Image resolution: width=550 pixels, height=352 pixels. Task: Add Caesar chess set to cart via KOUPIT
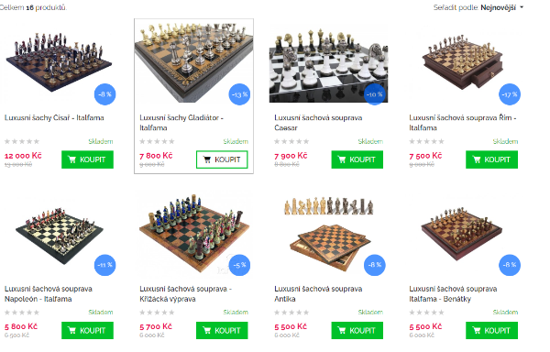[x=357, y=159]
